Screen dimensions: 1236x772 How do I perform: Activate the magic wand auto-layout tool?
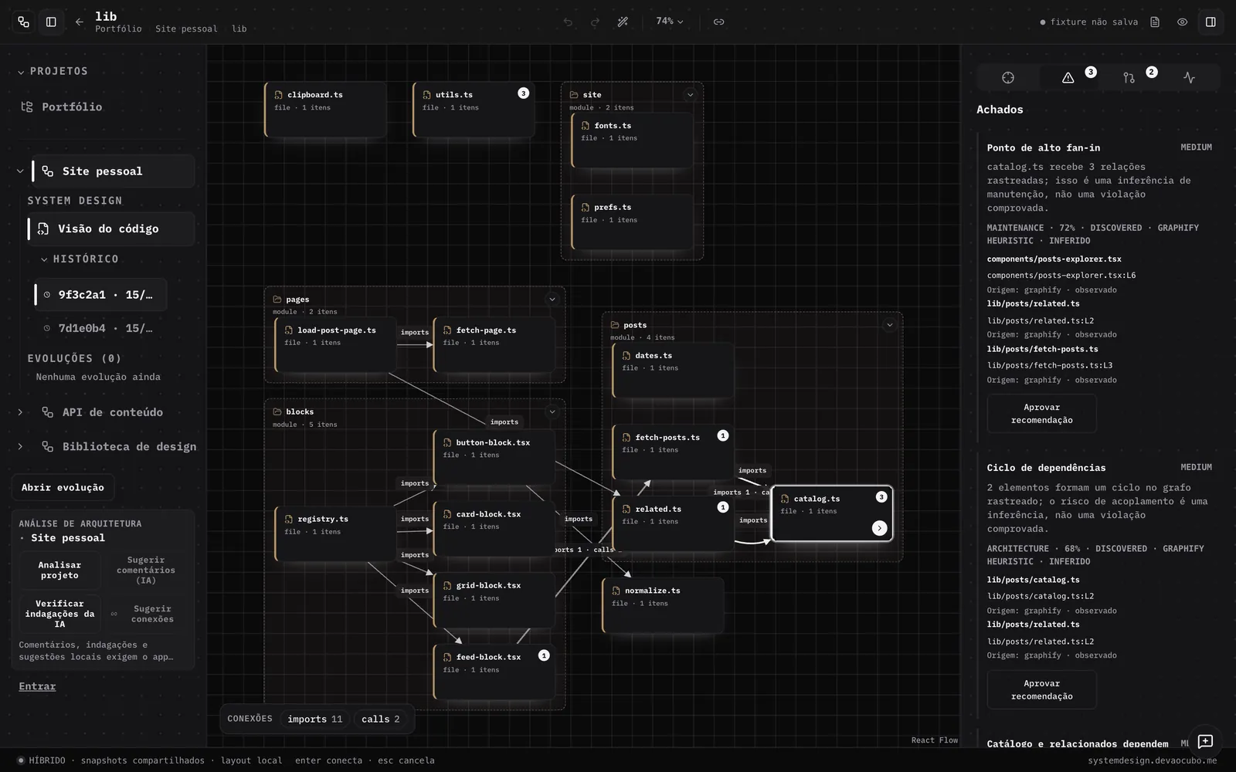(x=623, y=22)
